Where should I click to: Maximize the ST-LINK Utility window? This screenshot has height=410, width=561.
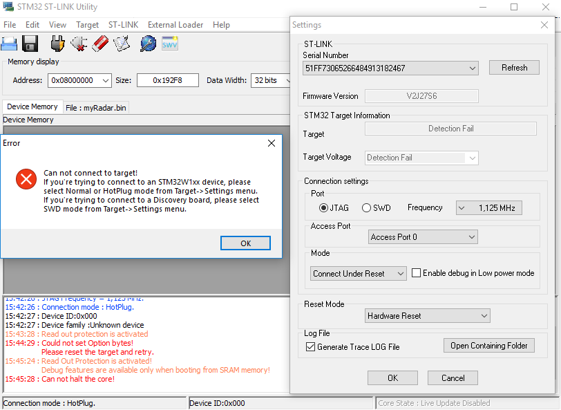point(514,7)
